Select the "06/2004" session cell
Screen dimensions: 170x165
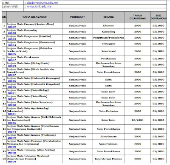(159, 120)
